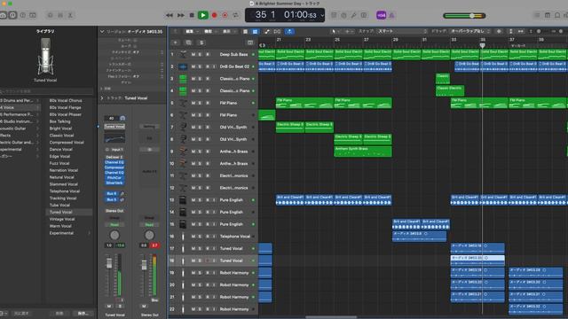Mute the Stereo Out channel strip with M
The image size is (568, 319).
coord(144,306)
